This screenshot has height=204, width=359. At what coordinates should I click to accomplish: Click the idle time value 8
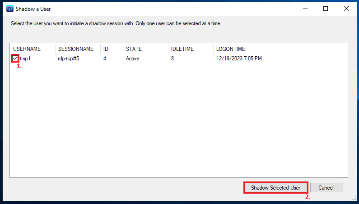(173, 59)
